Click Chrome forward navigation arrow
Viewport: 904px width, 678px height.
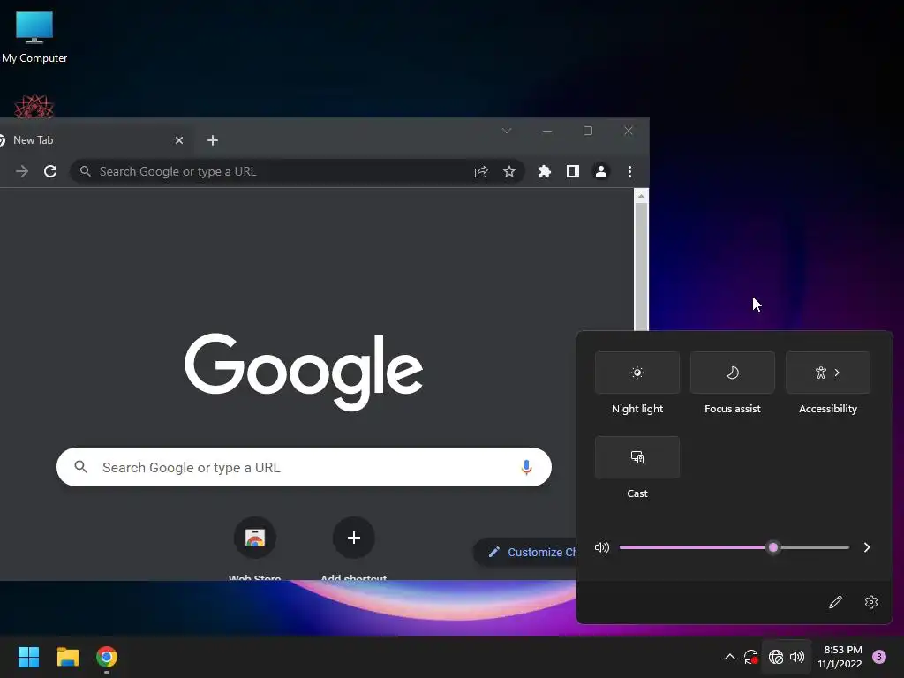(x=22, y=171)
